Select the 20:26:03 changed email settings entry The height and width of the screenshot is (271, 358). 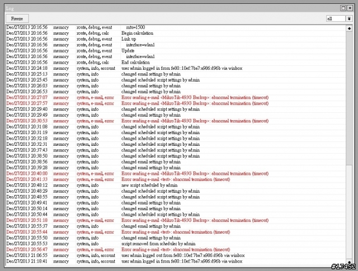(176, 86)
